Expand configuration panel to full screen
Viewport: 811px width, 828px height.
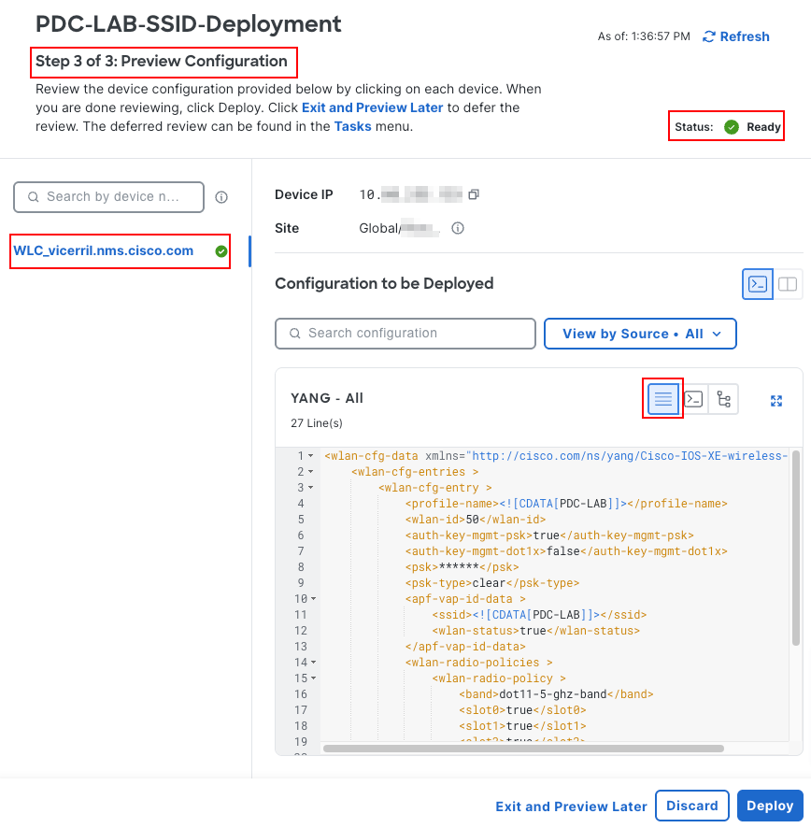776,401
